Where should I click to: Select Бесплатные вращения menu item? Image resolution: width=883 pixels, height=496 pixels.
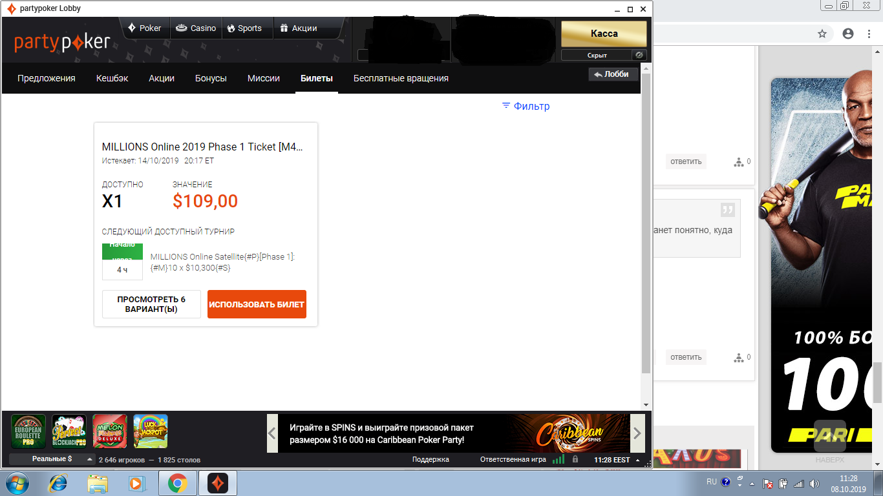pos(401,78)
